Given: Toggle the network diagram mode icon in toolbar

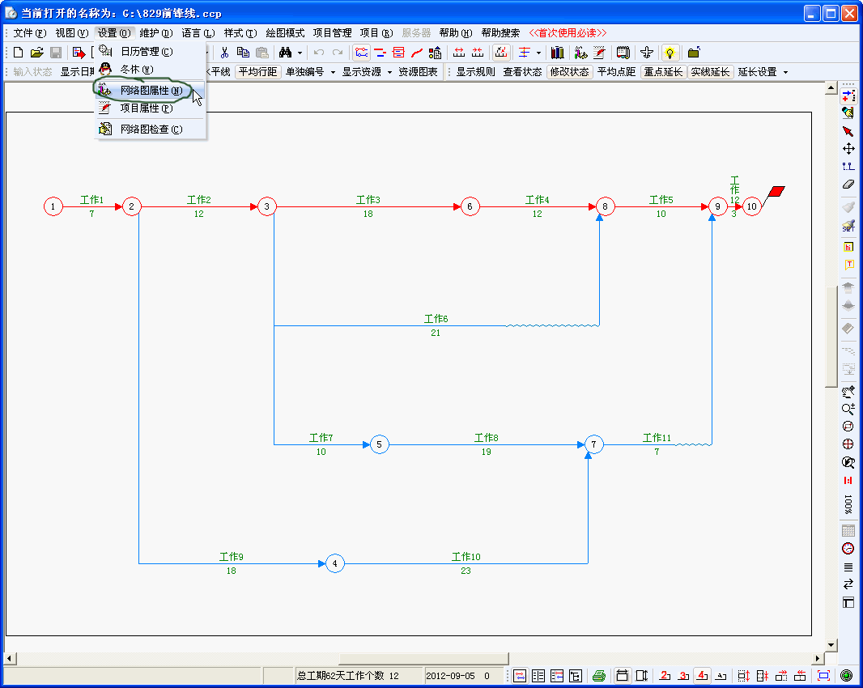Looking at the screenshot, I should 362,53.
